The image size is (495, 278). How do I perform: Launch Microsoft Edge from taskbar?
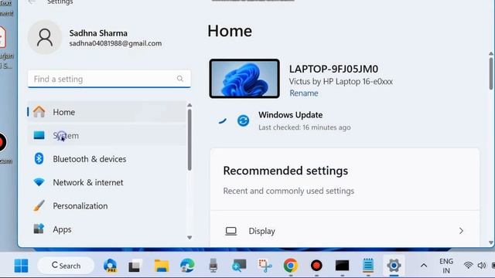click(x=187, y=266)
